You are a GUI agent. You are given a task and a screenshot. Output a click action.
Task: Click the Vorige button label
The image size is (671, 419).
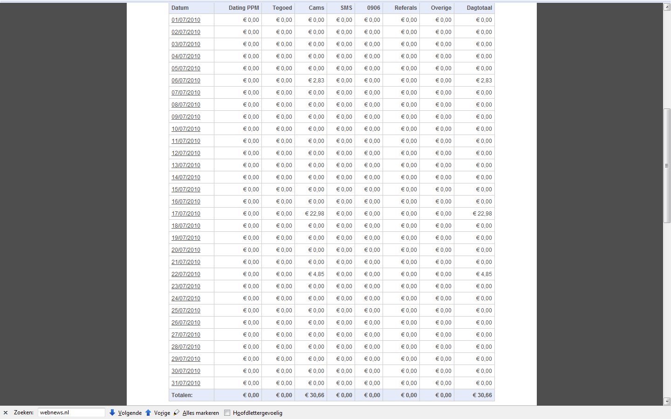[x=162, y=413]
